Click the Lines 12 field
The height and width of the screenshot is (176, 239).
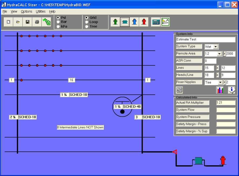click(x=228, y=68)
